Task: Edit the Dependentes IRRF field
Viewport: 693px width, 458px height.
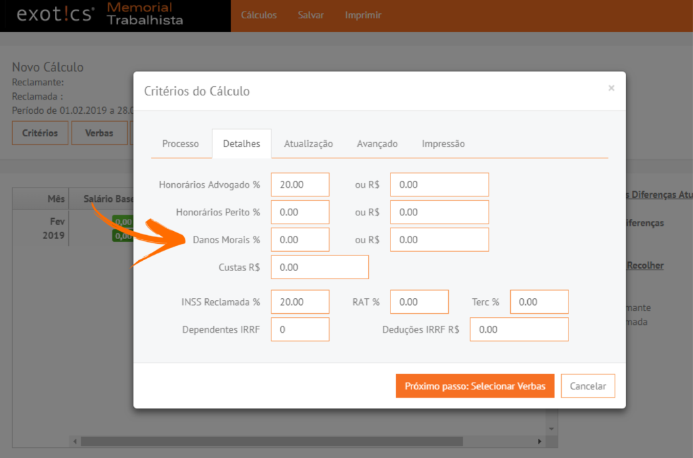Action: (x=300, y=330)
